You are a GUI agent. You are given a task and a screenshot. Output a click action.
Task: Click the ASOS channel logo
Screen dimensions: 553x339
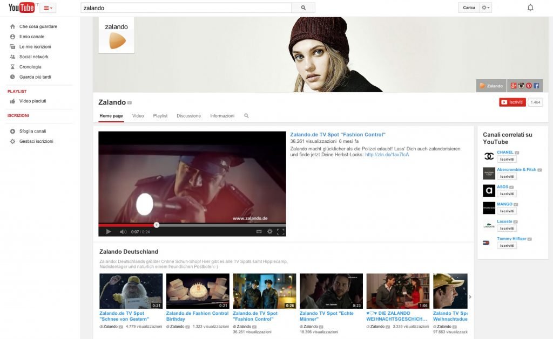coord(489,191)
